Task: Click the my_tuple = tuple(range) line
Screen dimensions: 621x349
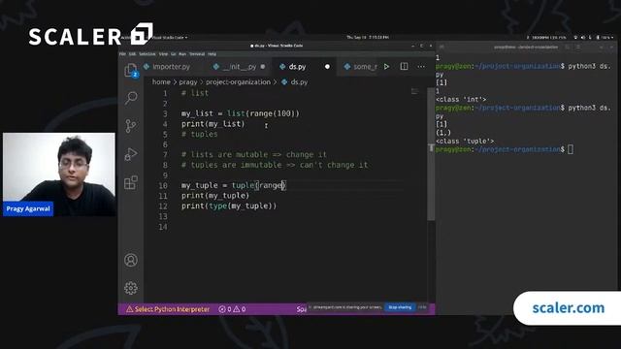Action: [x=233, y=185]
